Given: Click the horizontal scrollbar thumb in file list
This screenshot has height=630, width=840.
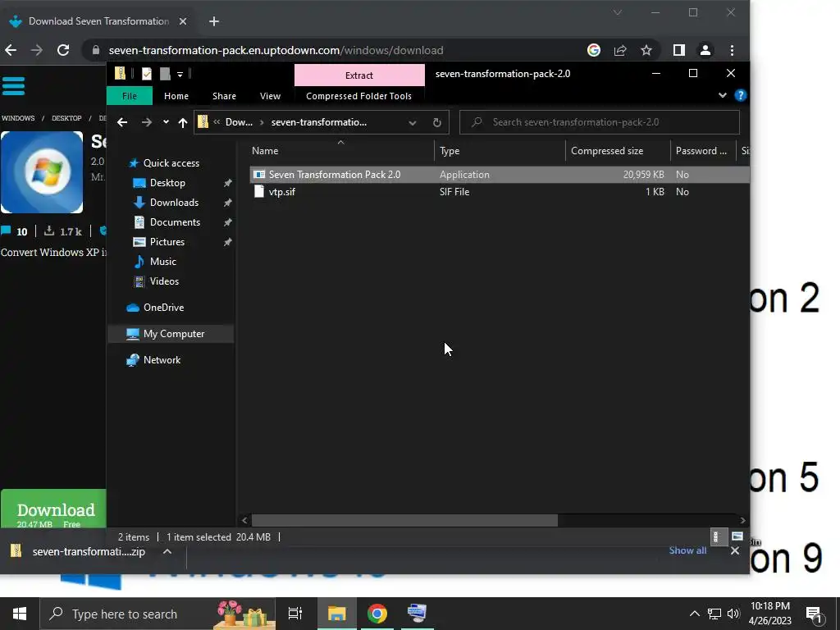Looking at the screenshot, I should tap(404, 520).
